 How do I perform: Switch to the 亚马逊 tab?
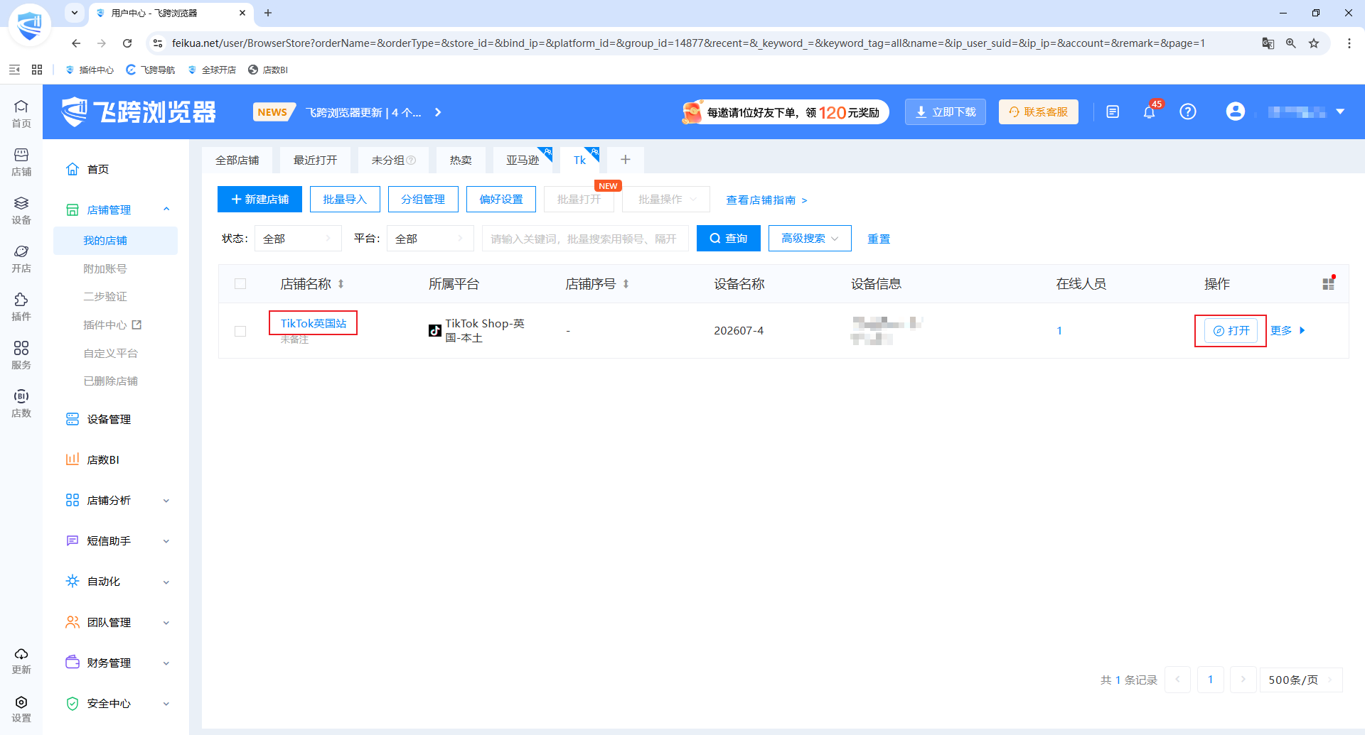coord(523,160)
